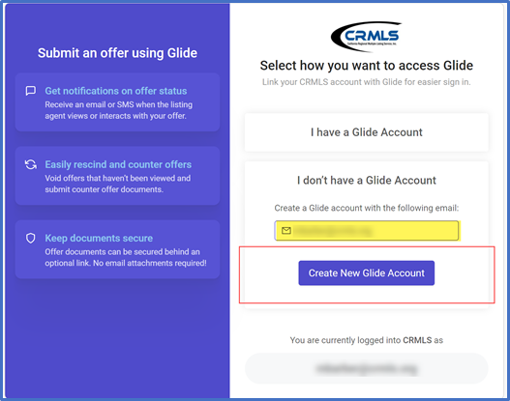Image resolution: width=510 pixels, height=401 pixels.
Task: Click Create New Glide Account button
Action: pyautogui.click(x=366, y=273)
